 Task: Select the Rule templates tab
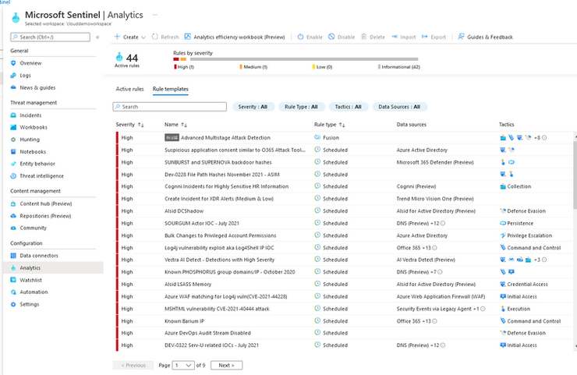pyautogui.click(x=171, y=89)
